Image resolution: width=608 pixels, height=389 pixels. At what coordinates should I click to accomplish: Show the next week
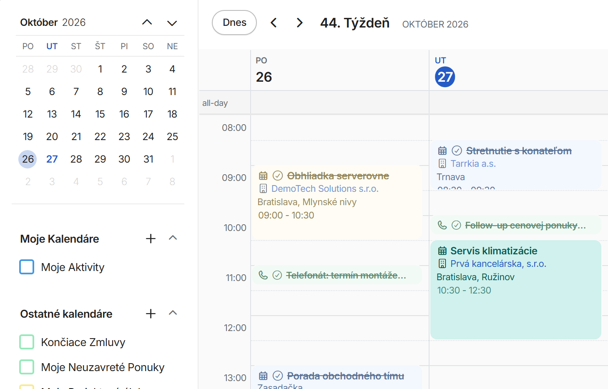299,23
